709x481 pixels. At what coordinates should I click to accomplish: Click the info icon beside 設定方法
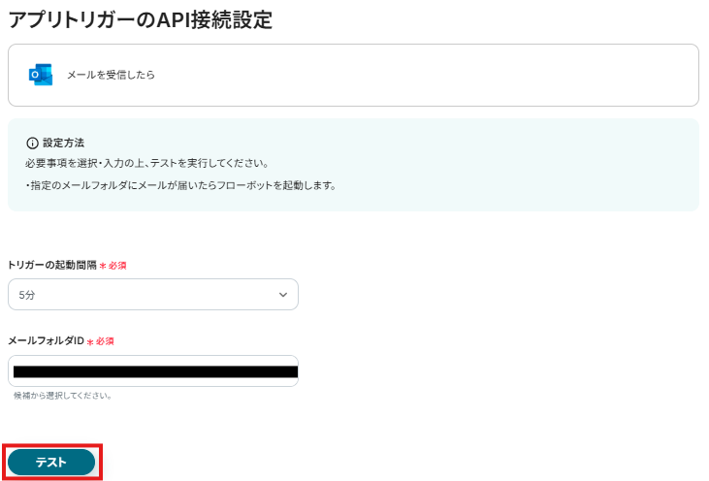tap(32, 143)
